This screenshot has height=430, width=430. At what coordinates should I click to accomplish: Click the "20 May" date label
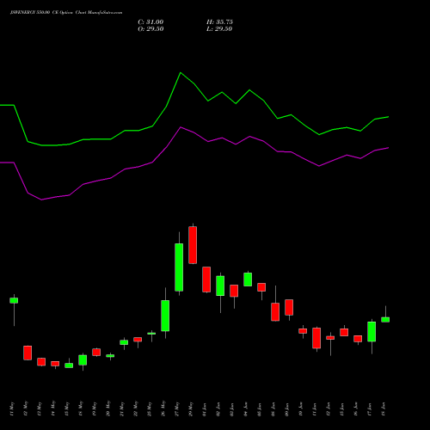pyautogui.click(x=108, y=408)
